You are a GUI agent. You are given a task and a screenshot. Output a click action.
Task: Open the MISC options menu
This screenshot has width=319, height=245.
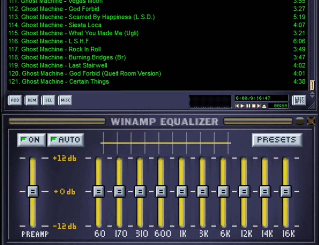click(65, 100)
